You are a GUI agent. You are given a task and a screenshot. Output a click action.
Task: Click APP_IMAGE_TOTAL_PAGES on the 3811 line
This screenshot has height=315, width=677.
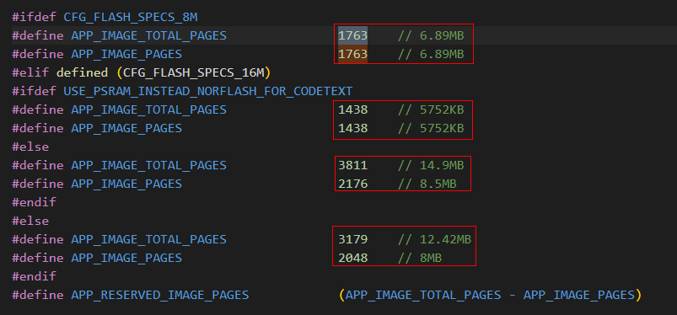point(148,165)
